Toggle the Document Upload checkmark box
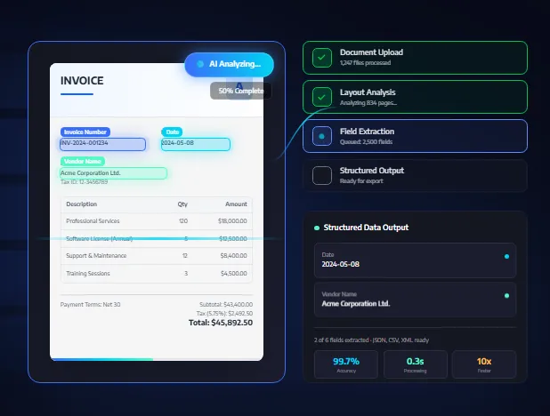This screenshot has height=416, width=550. tap(322, 58)
